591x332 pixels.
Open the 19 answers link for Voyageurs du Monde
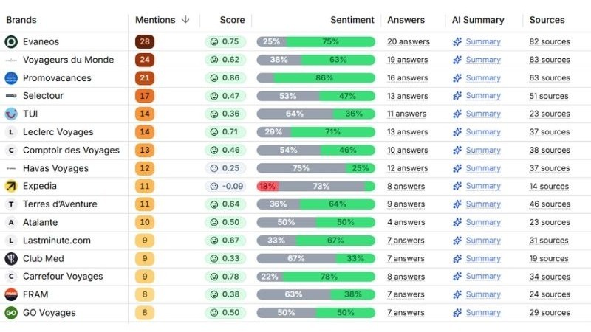pyautogui.click(x=407, y=60)
